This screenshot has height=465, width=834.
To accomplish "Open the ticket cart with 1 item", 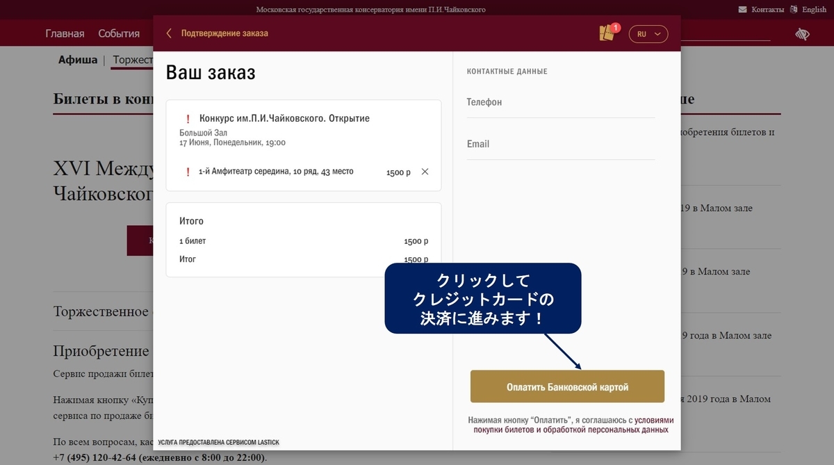I will [x=605, y=32].
